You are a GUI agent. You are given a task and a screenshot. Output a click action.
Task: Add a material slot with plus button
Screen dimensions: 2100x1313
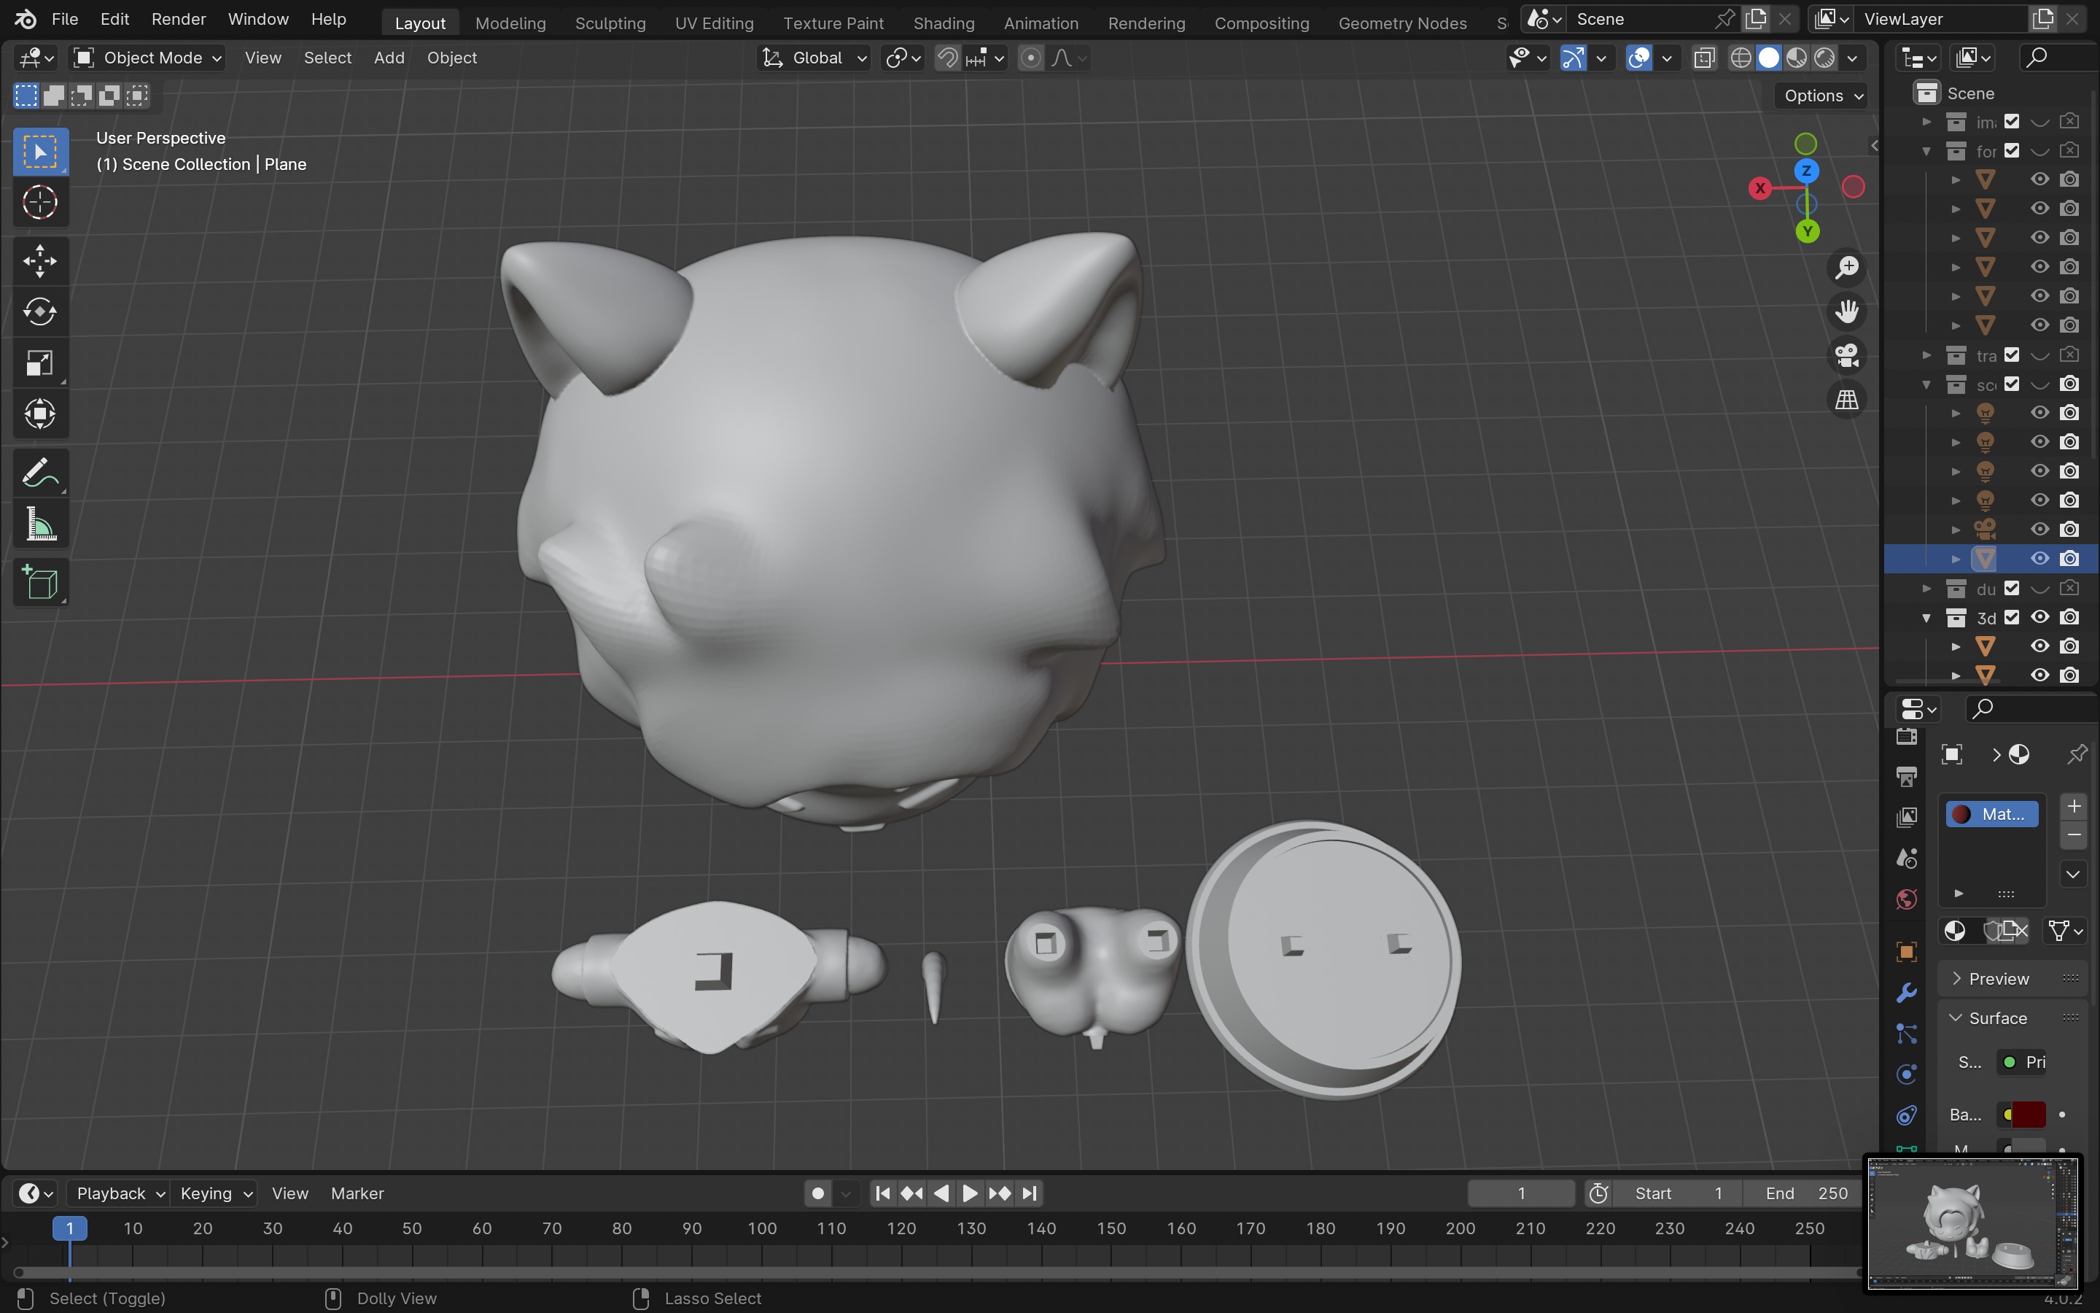2074,807
